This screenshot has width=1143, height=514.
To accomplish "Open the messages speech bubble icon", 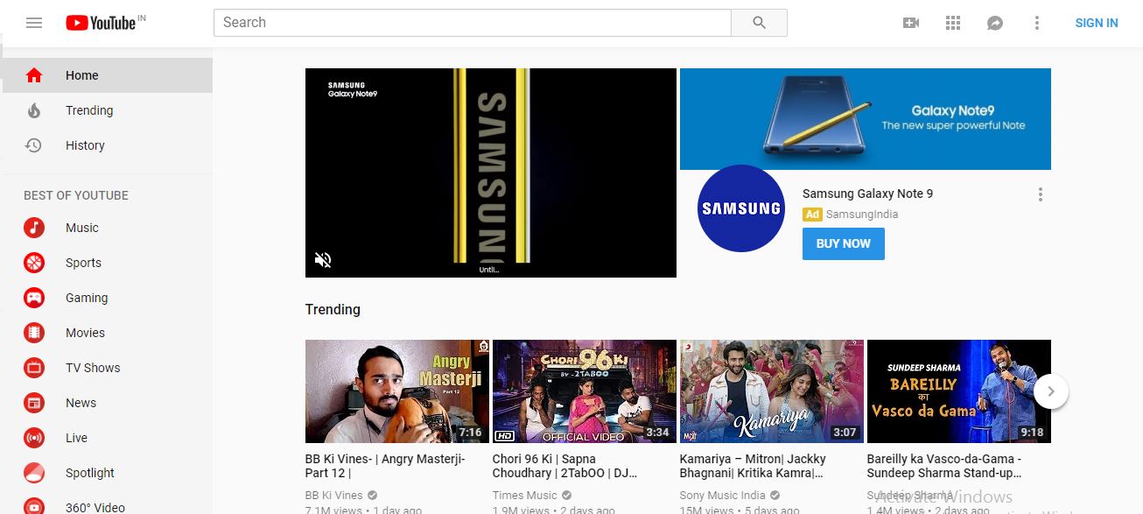I will (x=995, y=23).
